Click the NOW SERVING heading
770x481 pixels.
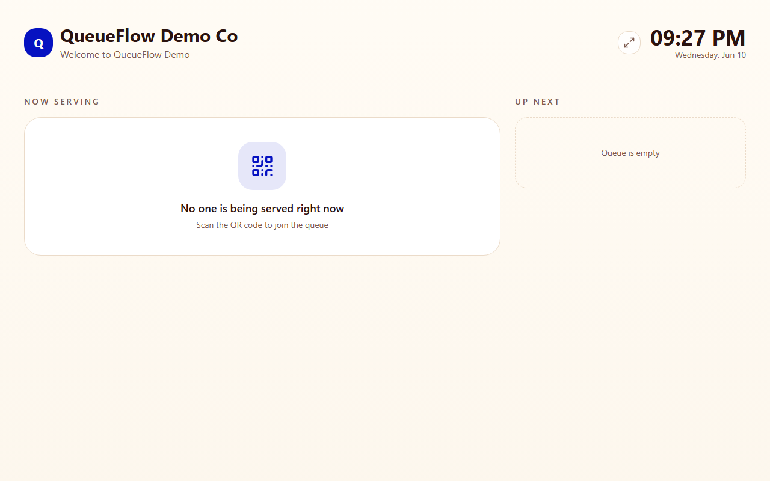(x=62, y=102)
